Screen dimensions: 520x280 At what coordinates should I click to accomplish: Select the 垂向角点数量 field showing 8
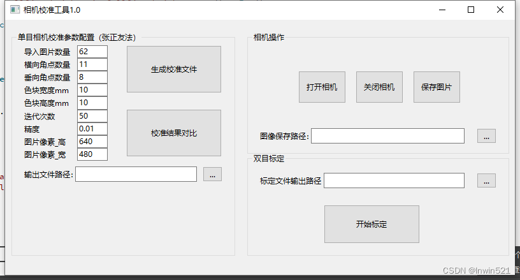[92, 77]
